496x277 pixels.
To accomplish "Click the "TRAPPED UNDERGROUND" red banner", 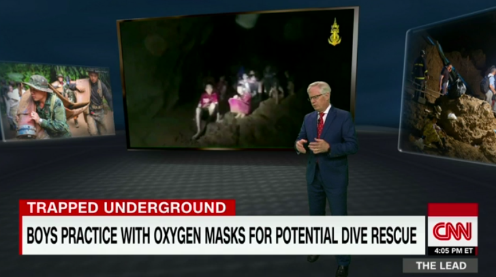I will coord(127,208).
